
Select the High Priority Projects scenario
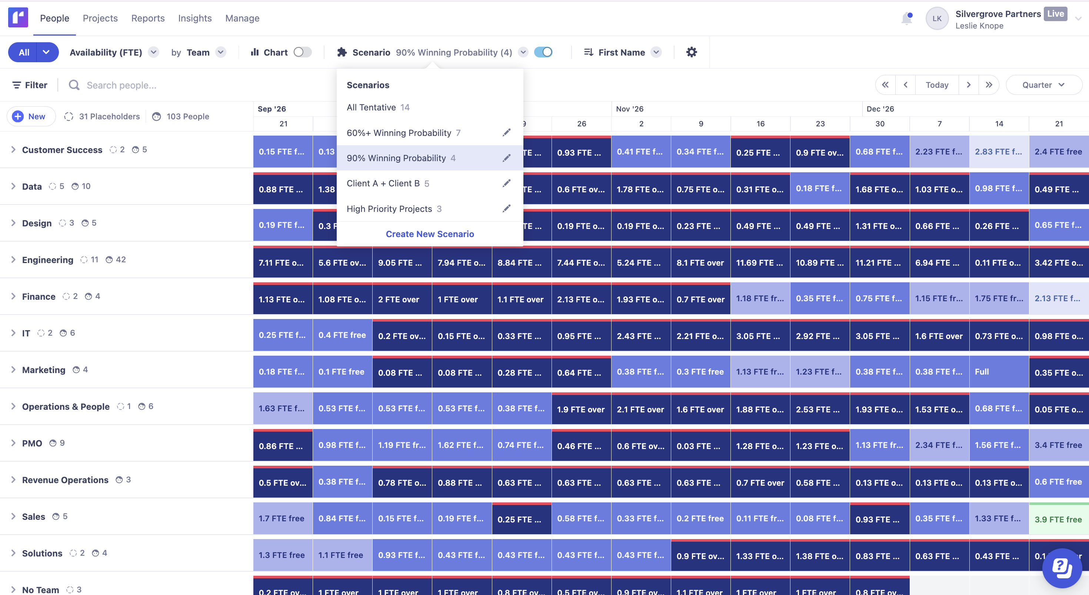(x=430, y=209)
